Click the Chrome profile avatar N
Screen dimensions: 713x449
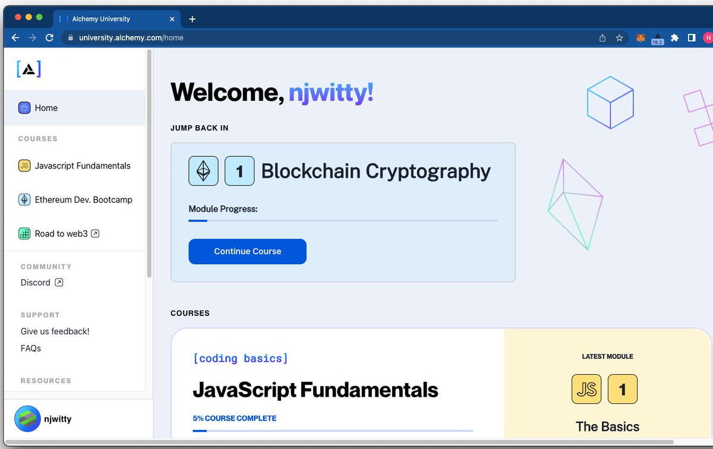(x=708, y=37)
